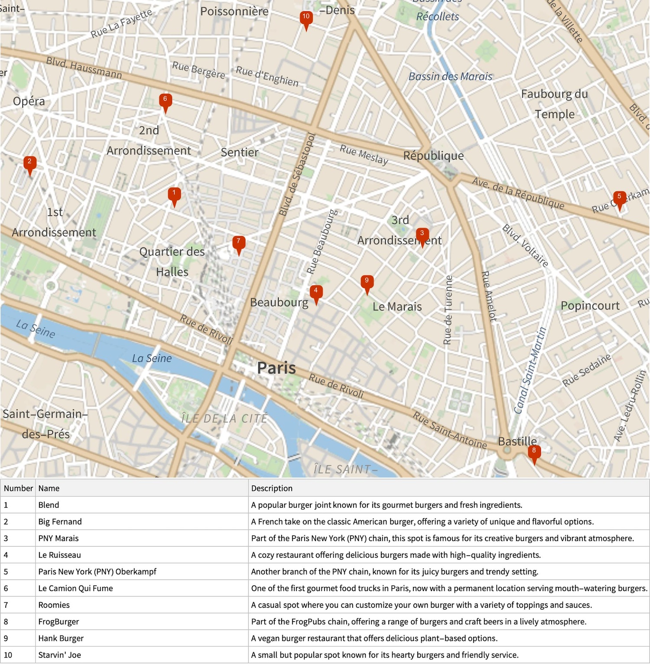
Task: Click the Name column header
Action: click(49, 488)
